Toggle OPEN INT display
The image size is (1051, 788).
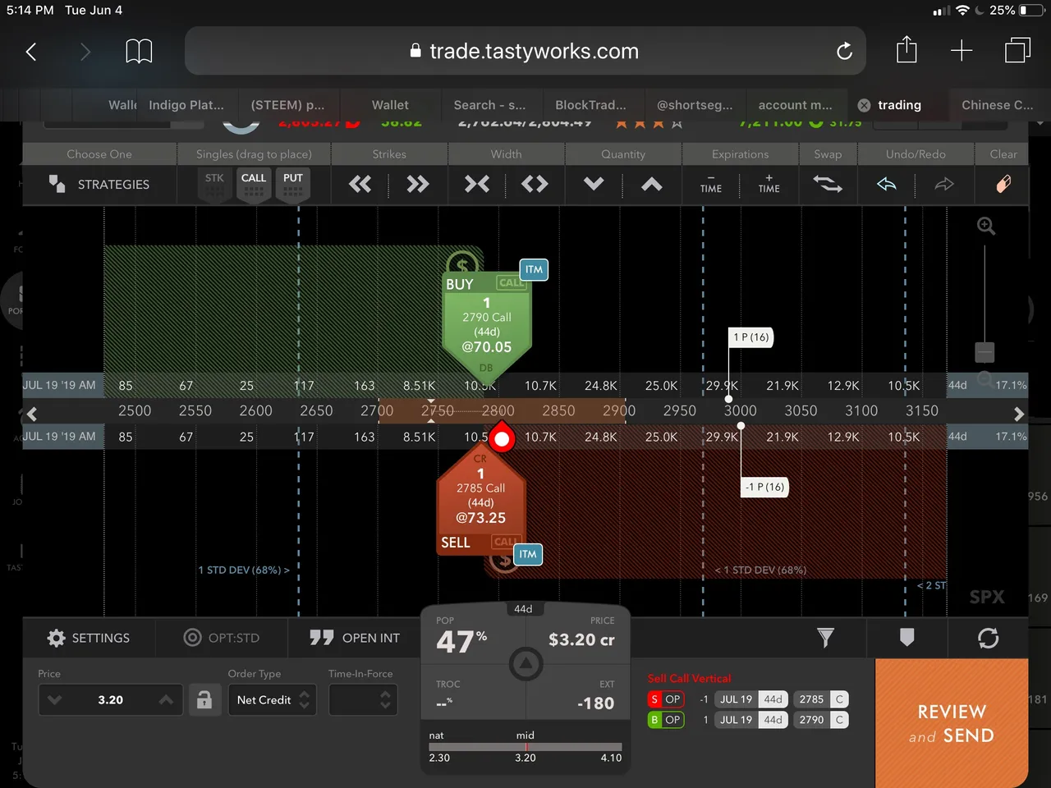(x=355, y=638)
